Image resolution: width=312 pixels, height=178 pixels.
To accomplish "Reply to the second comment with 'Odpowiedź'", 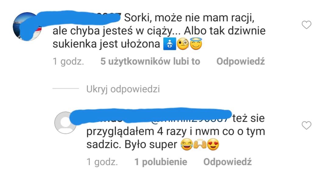I will pos(227,162).
